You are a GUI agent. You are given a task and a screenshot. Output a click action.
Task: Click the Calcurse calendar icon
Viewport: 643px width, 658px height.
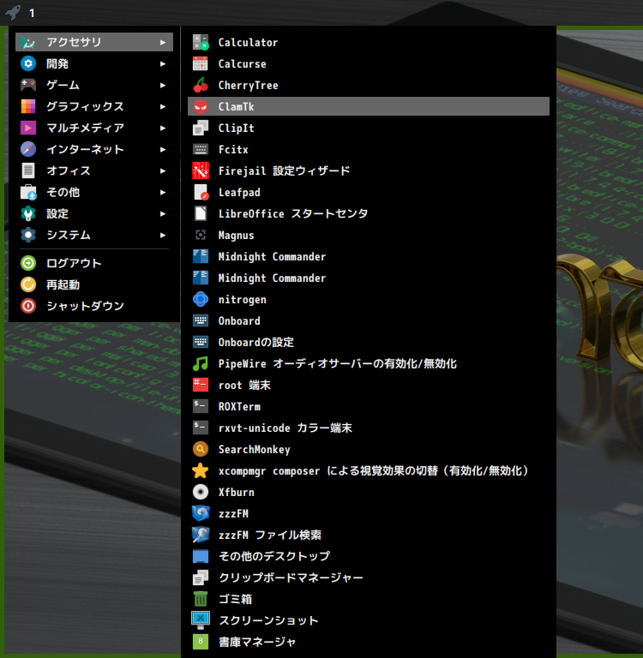201,63
